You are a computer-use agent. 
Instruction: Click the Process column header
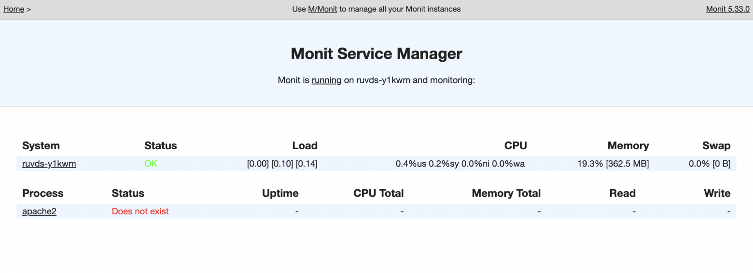click(x=42, y=194)
